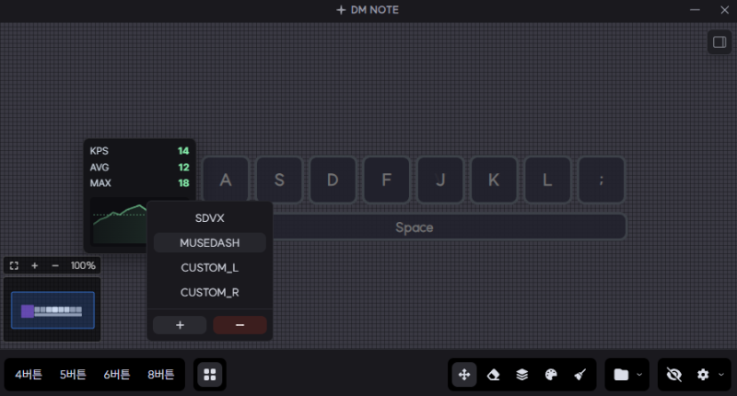Click the KPS value 14
The image size is (737, 396).
[183, 151]
